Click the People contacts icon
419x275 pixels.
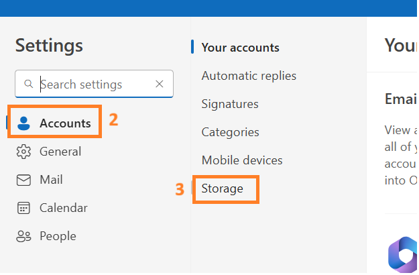[x=23, y=236]
